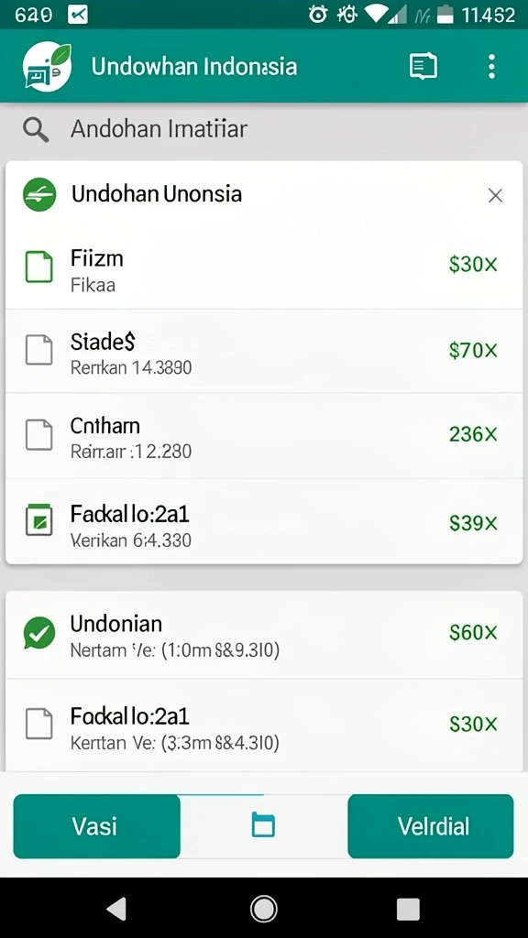Tap file icon of last Fadkal lo:2a1 entry
528x938 pixels.
tap(38, 725)
